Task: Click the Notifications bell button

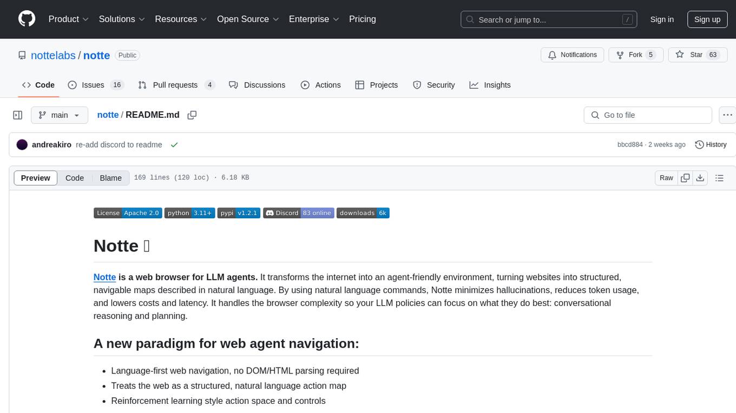Action: (x=573, y=55)
